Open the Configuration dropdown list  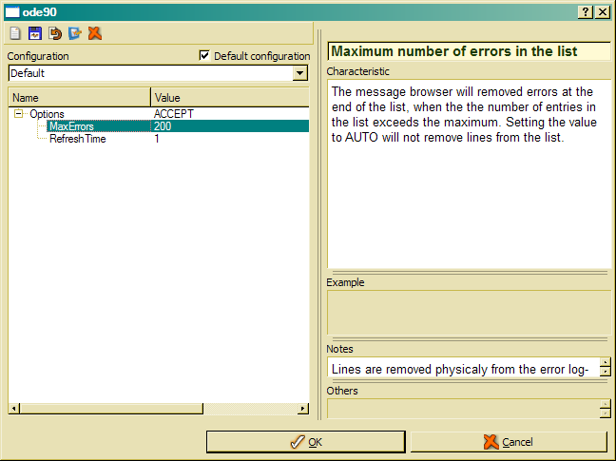(x=300, y=73)
